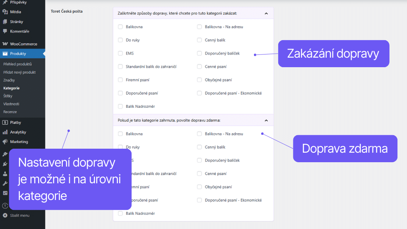The image size is (407, 229).
Task: Check Do ruky under free shipping options
Action: pyautogui.click(x=120, y=147)
